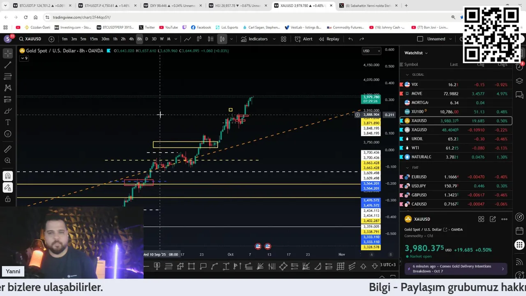Open the XAUUSD details grid icon

481,219
